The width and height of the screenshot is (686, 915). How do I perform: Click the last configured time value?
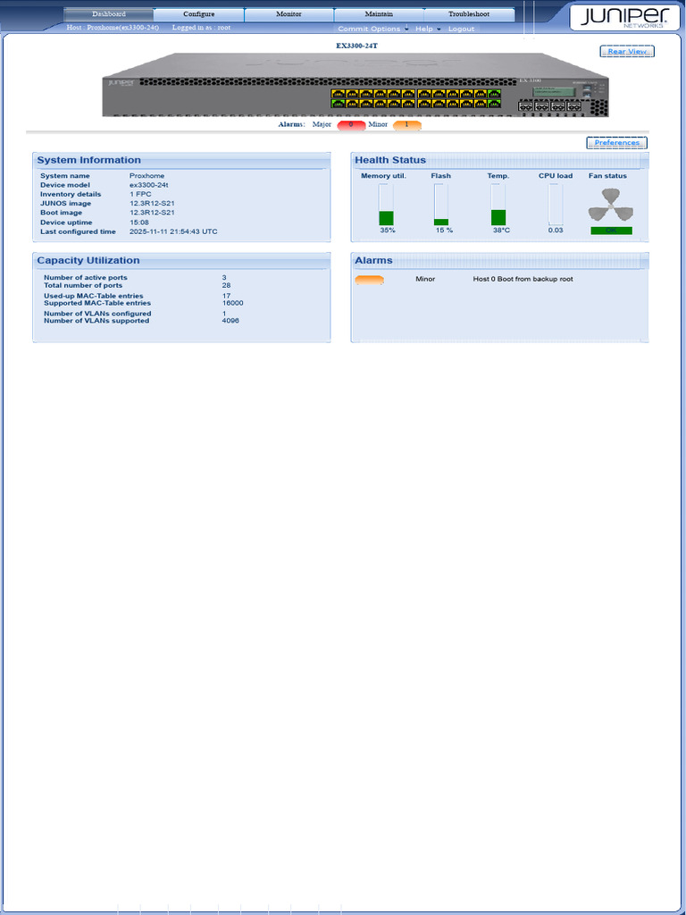pyautogui.click(x=173, y=231)
